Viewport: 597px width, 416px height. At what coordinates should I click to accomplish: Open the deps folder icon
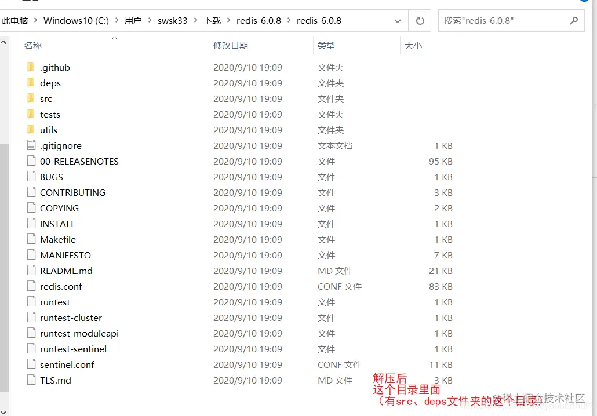tap(31, 83)
